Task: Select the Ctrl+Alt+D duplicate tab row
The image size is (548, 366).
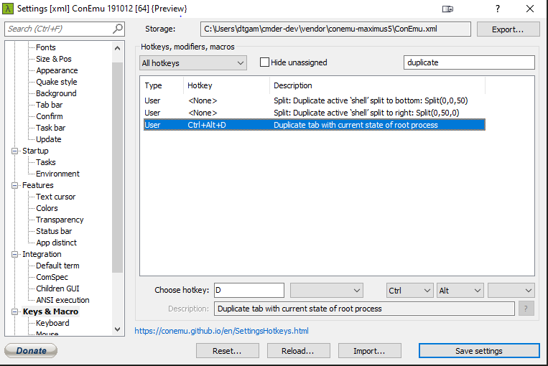Action: click(314, 125)
